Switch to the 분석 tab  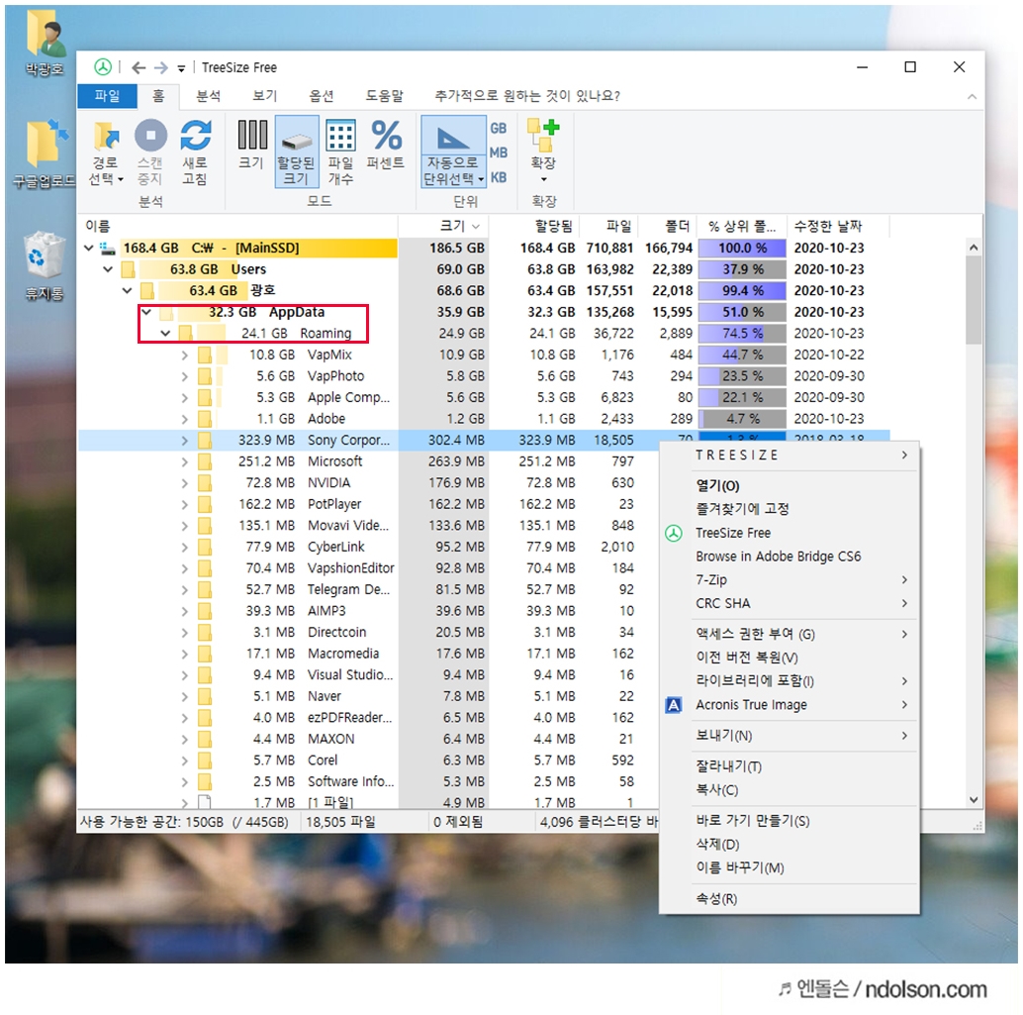(x=208, y=95)
